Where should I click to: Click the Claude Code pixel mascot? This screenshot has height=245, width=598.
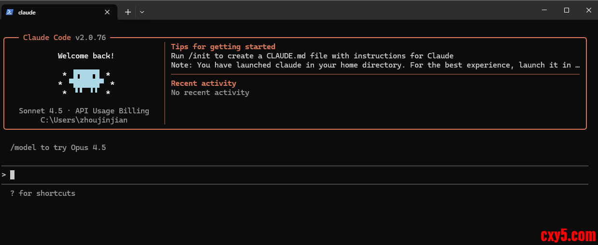86,81
